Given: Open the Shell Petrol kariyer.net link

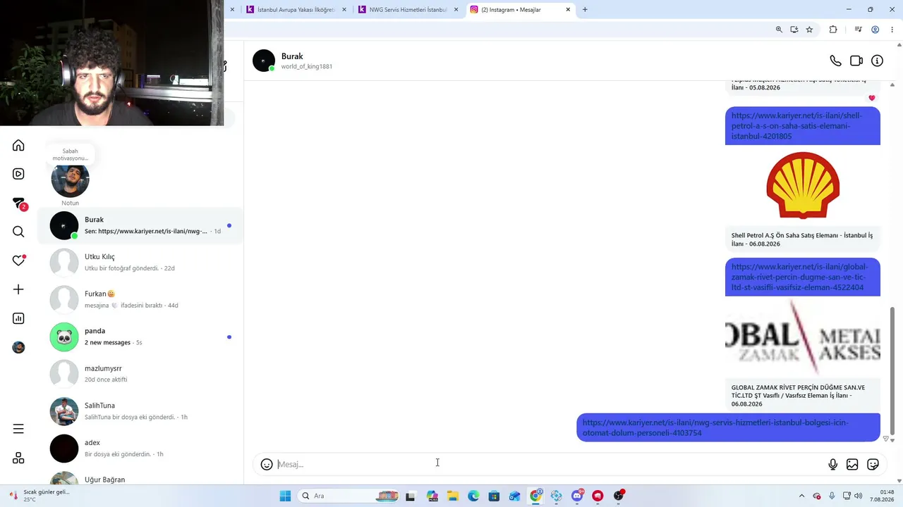Looking at the screenshot, I should [x=796, y=126].
